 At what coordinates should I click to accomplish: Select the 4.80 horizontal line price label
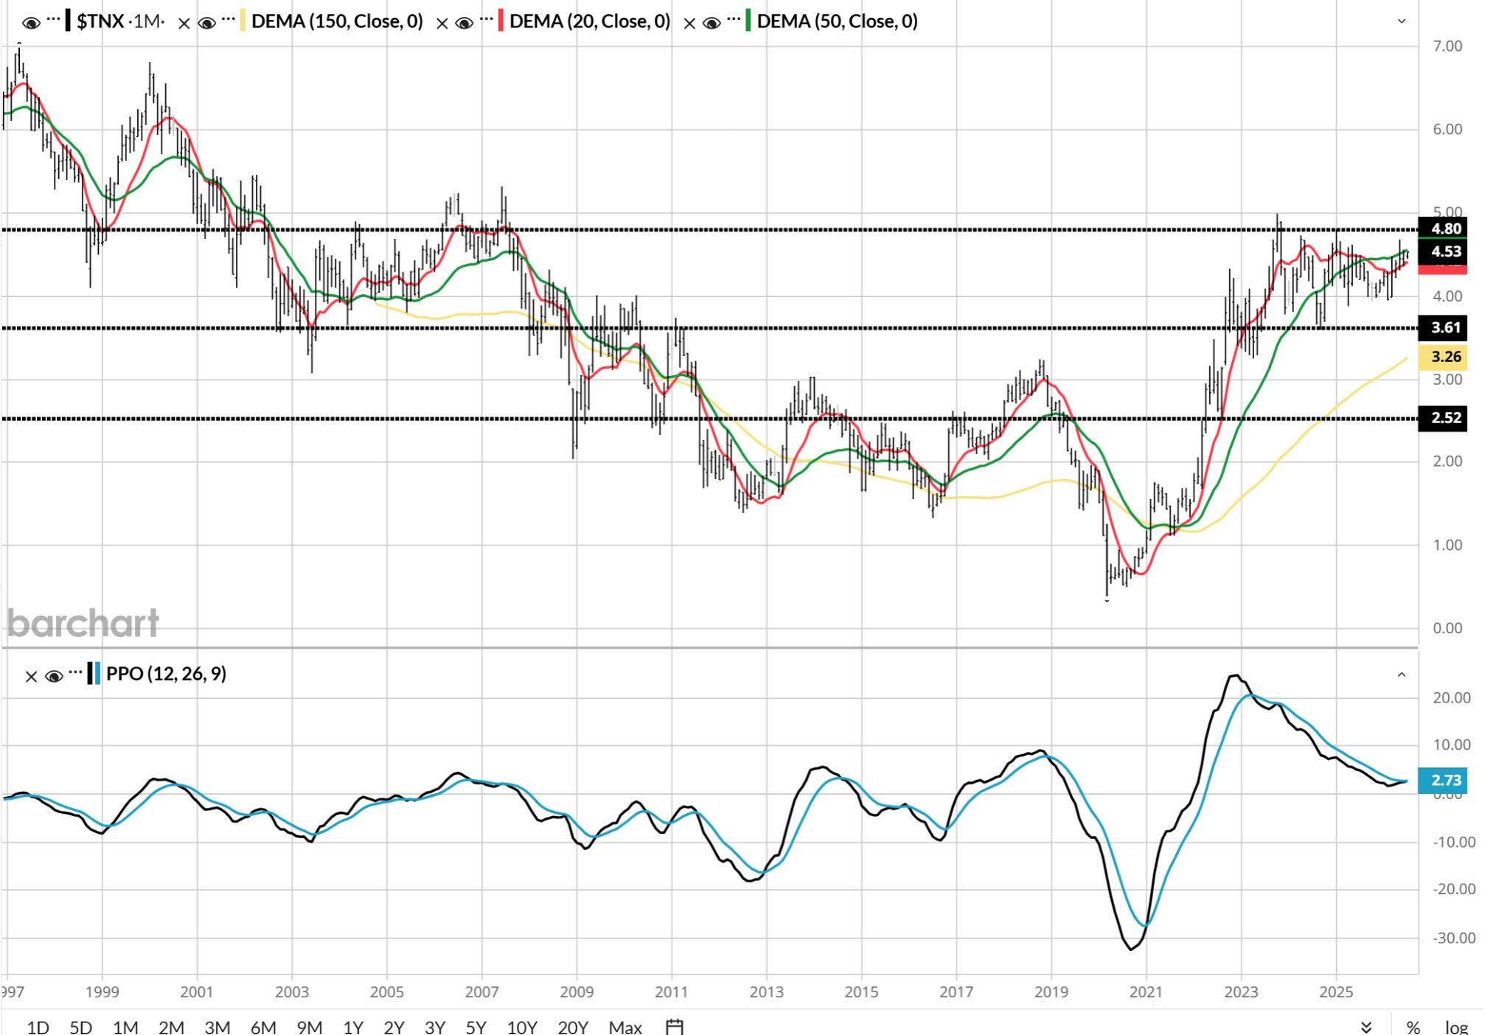point(1443,229)
